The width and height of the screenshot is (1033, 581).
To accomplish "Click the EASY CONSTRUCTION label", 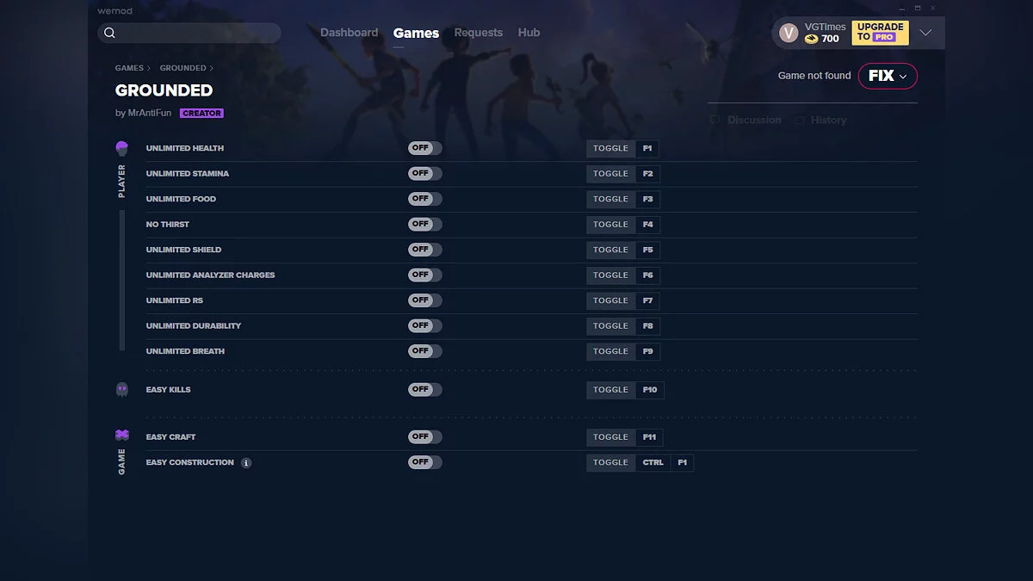I will [190, 463].
